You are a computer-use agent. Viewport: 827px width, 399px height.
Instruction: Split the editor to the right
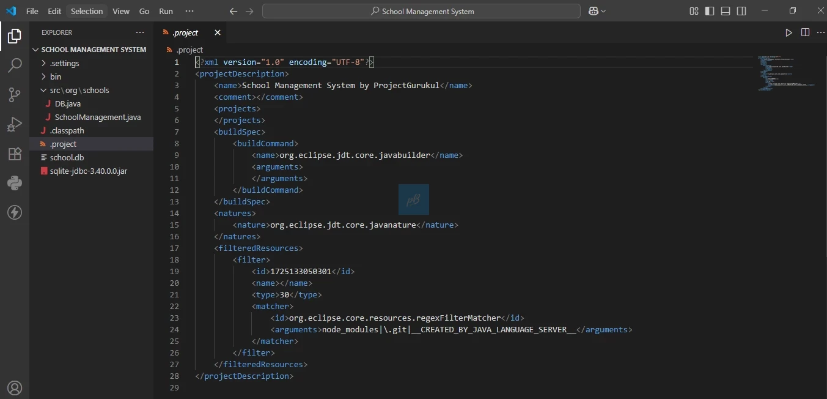pos(805,32)
